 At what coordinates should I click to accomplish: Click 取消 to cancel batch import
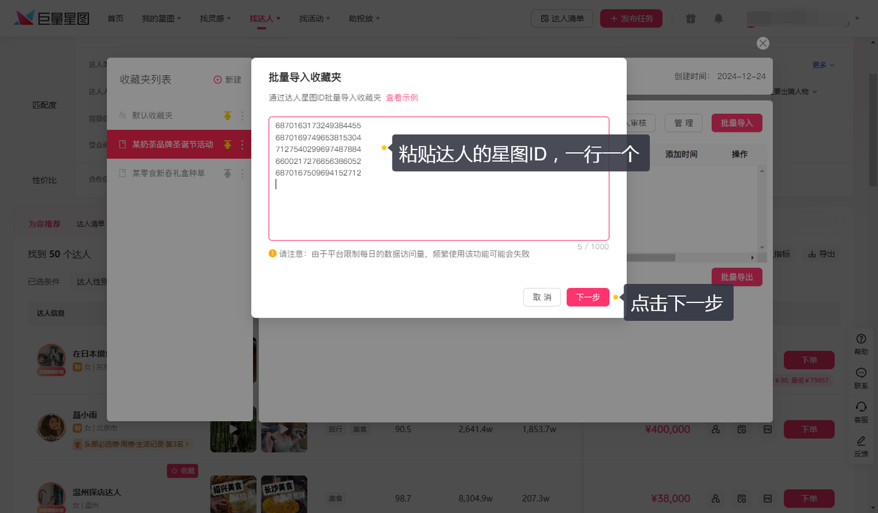click(x=541, y=297)
